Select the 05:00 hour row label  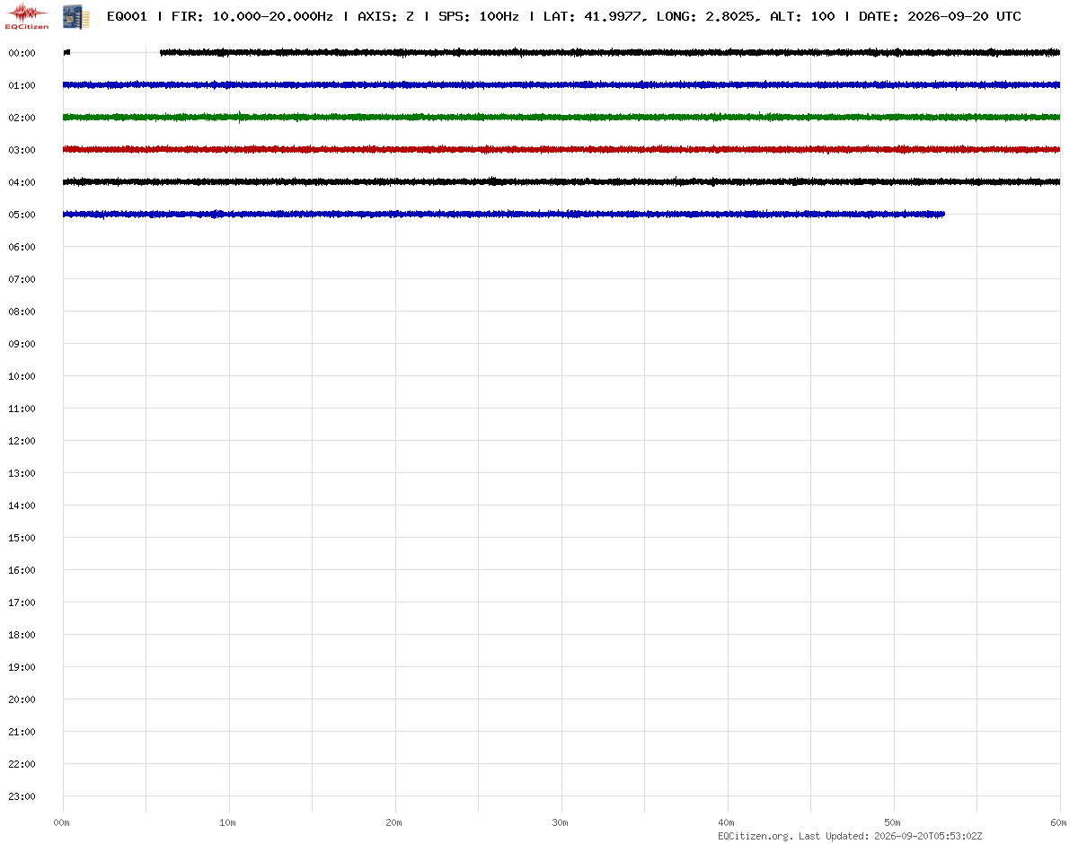[22, 215]
